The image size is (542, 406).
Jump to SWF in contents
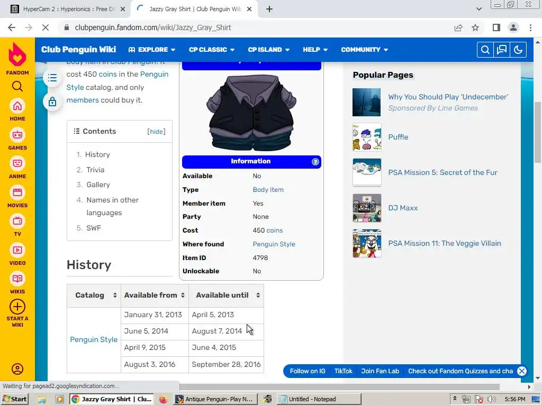[94, 228]
